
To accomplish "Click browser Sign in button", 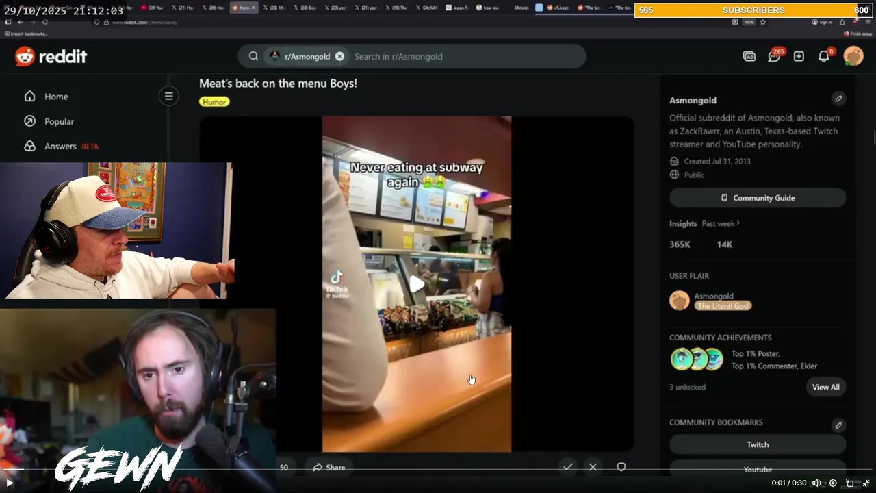I will (822, 22).
